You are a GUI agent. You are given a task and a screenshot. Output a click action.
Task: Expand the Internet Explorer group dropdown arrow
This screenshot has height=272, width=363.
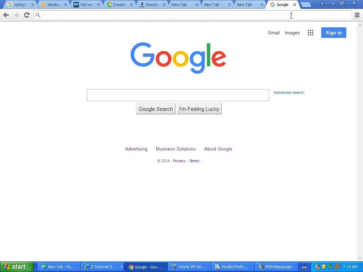(122, 267)
